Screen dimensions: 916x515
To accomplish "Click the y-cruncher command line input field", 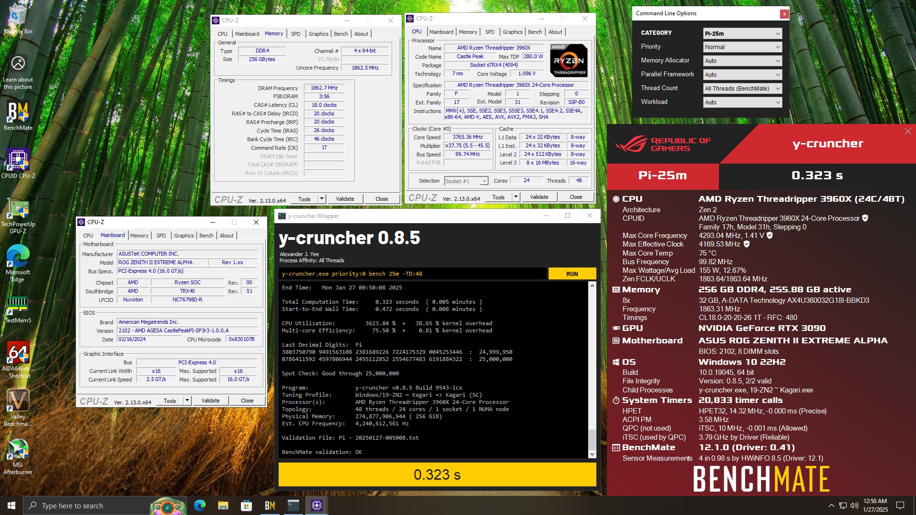I will [413, 274].
